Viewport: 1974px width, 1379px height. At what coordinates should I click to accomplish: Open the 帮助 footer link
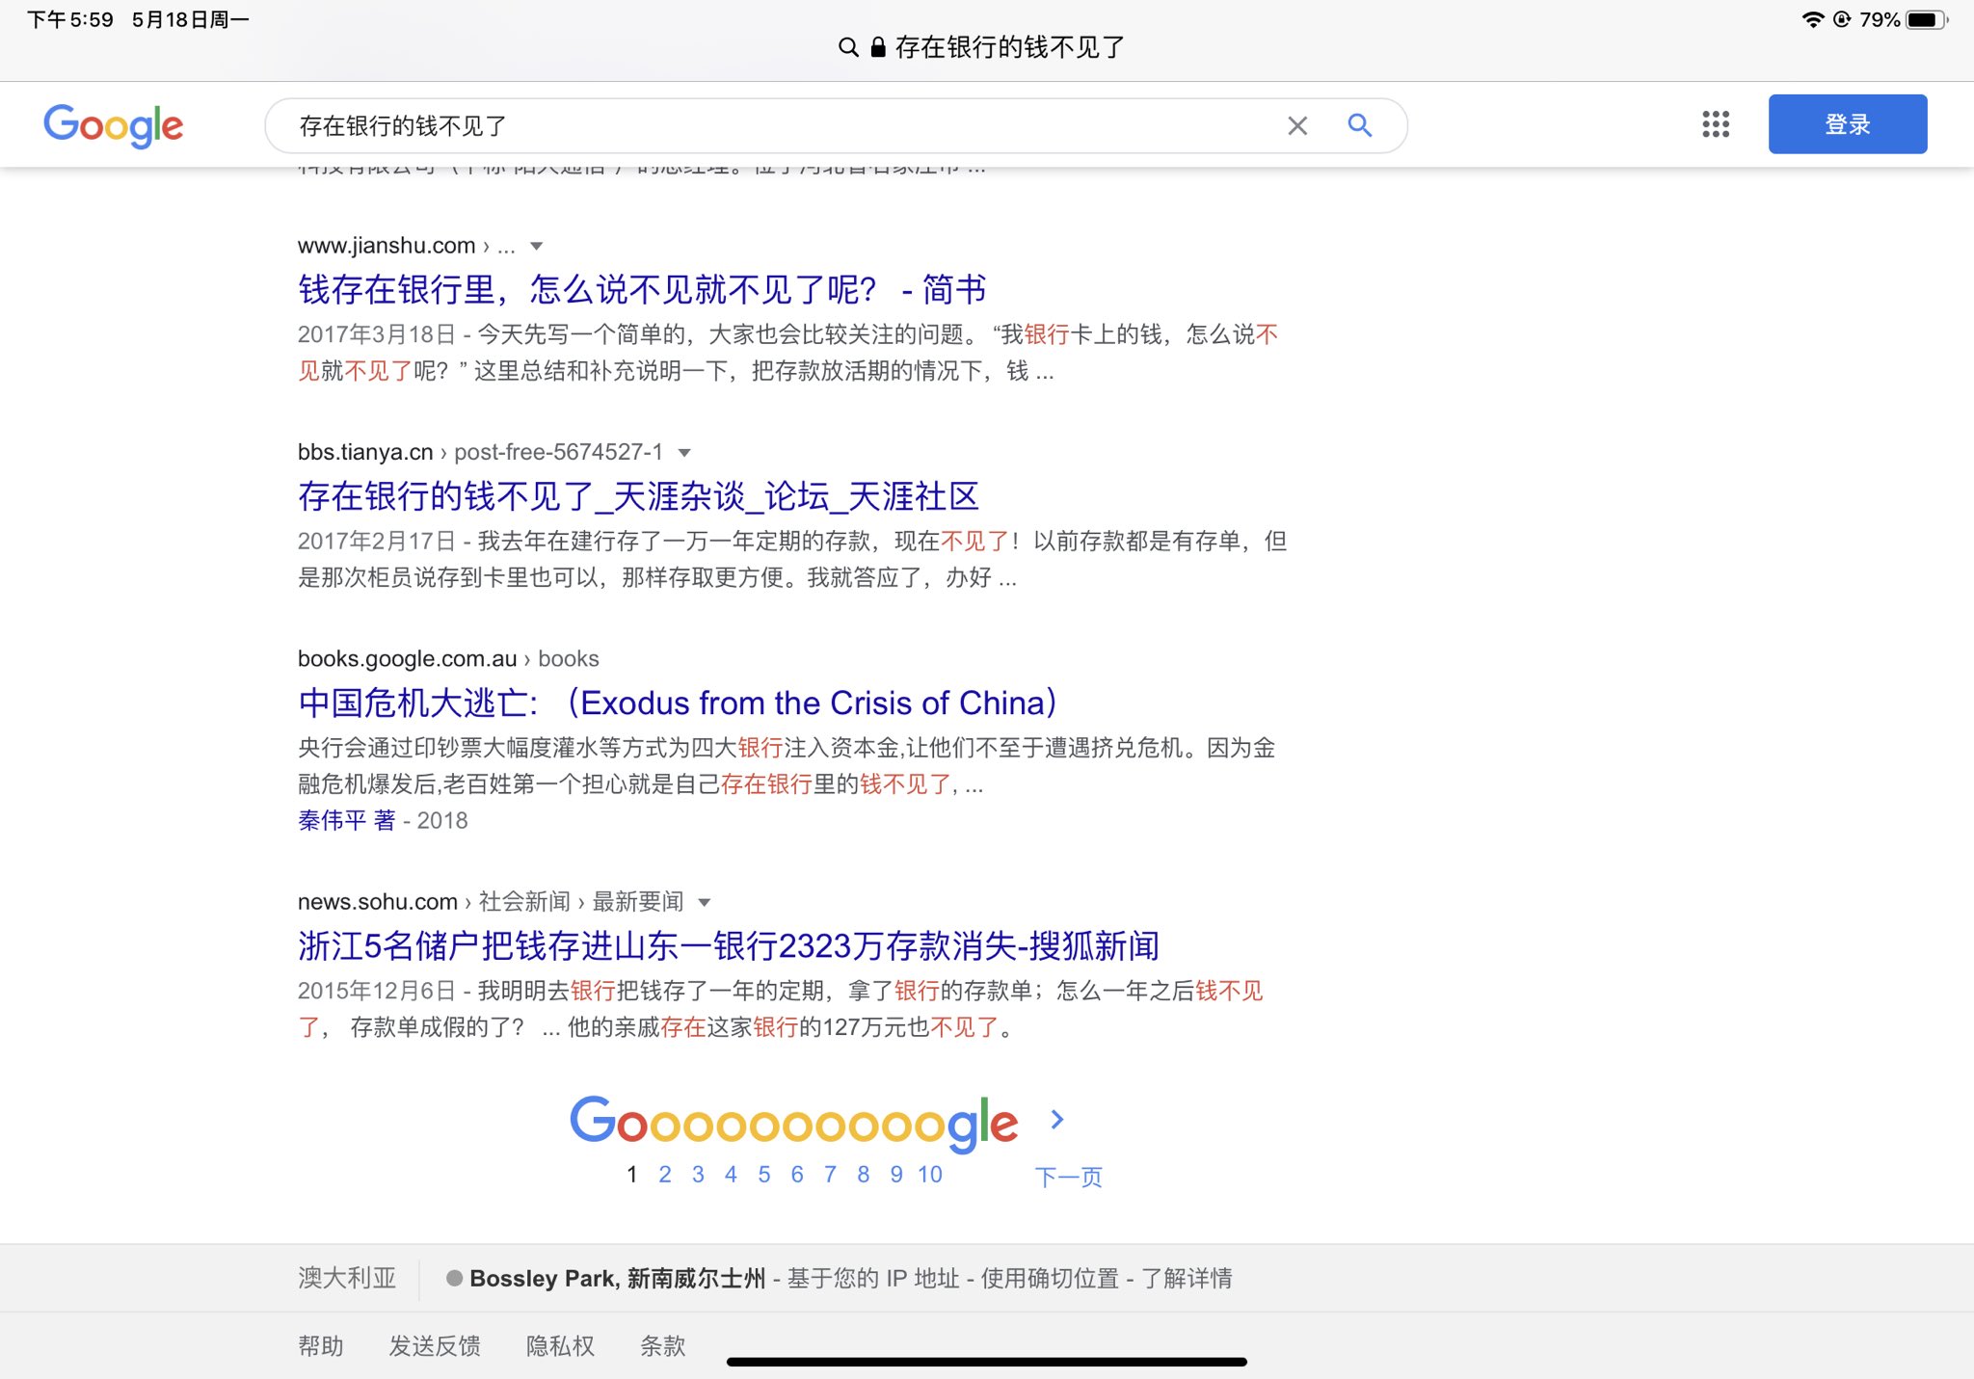[321, 1345]
